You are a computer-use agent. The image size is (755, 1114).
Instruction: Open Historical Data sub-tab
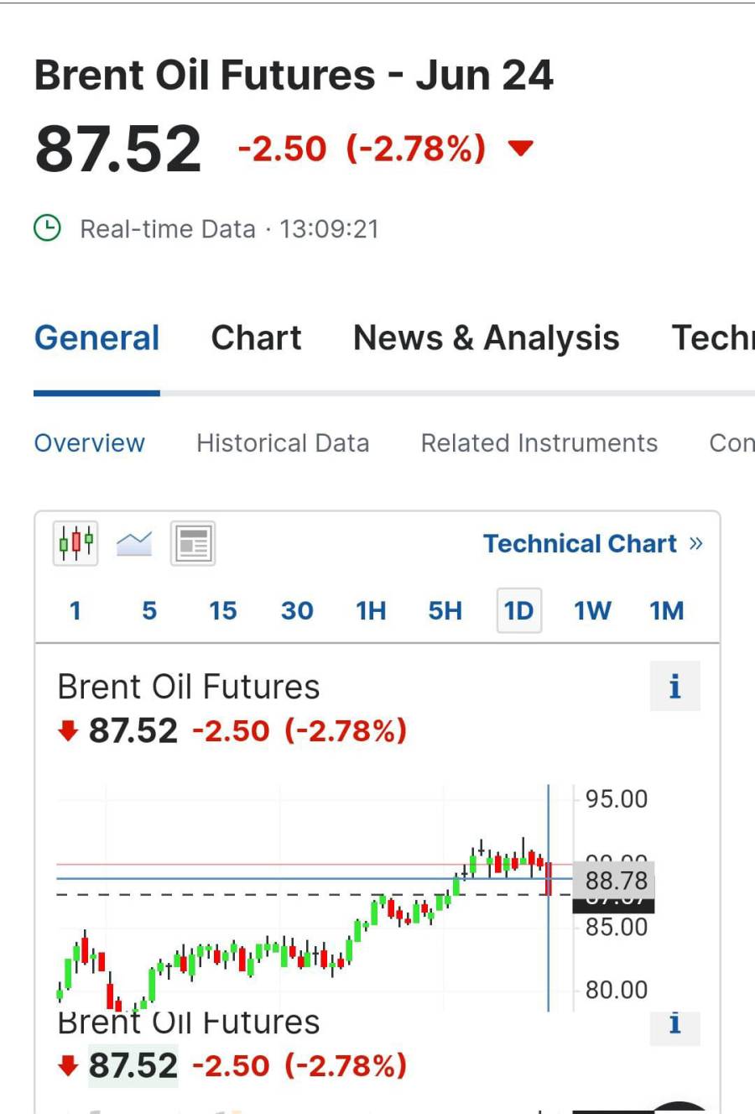[x=283, y=443]
